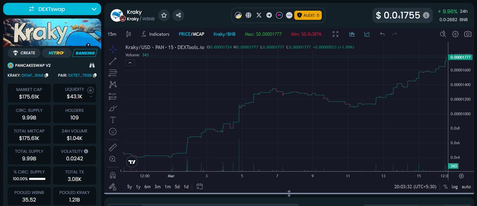Click the price info icon
The image size is (477, 206).
point(426,15)
